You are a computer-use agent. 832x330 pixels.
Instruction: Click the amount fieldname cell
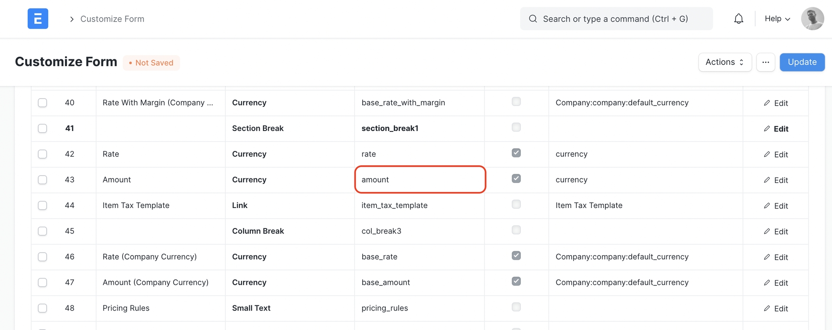[420, 179]
